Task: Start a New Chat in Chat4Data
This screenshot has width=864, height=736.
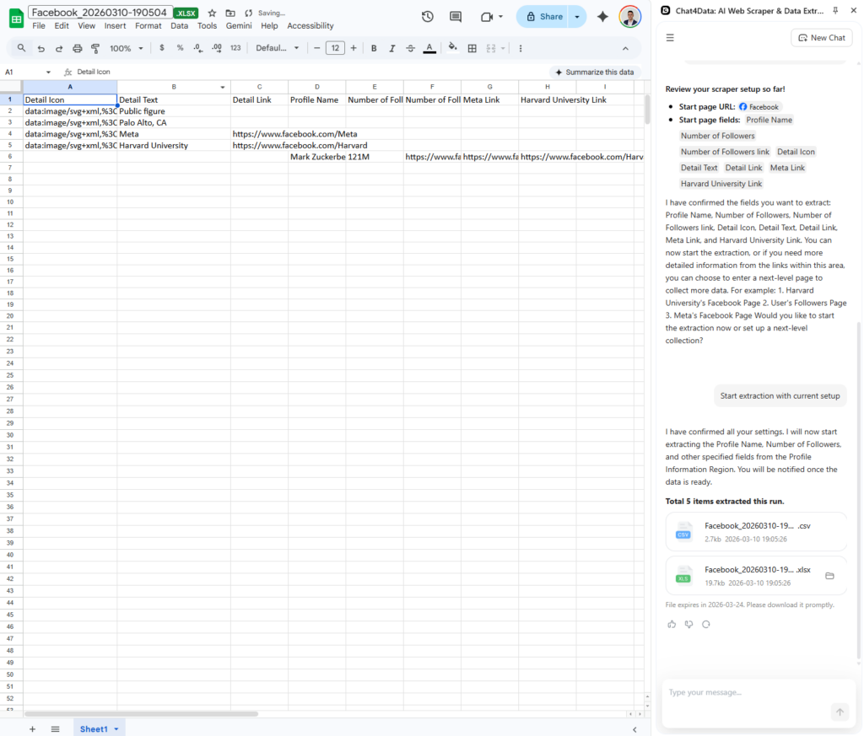Action: point(822,37)
